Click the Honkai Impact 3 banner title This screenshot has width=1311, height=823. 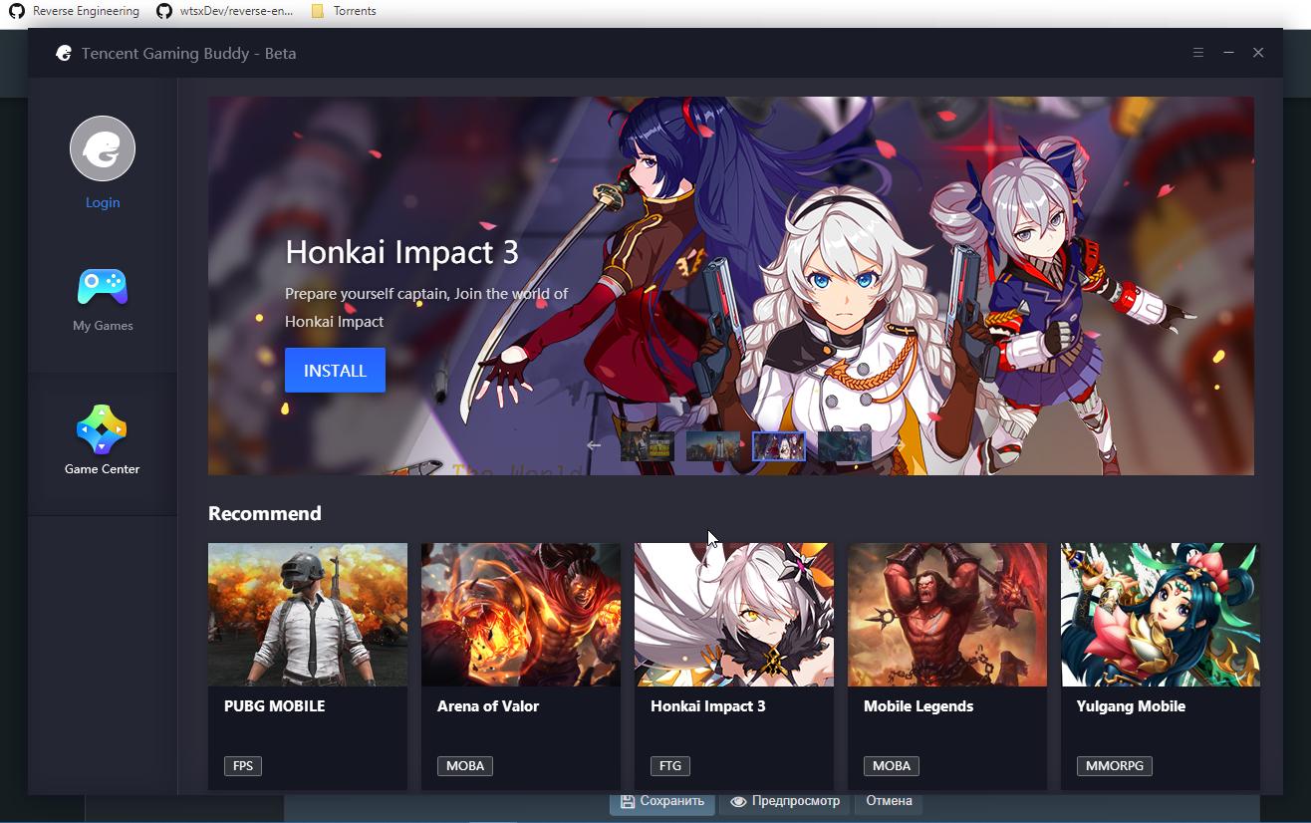(401, 252)
